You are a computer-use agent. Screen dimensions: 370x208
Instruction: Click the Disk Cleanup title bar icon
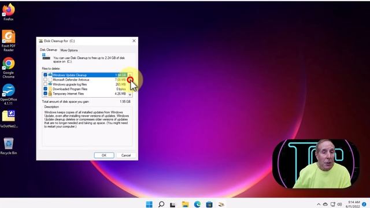(x=41, y=41)
